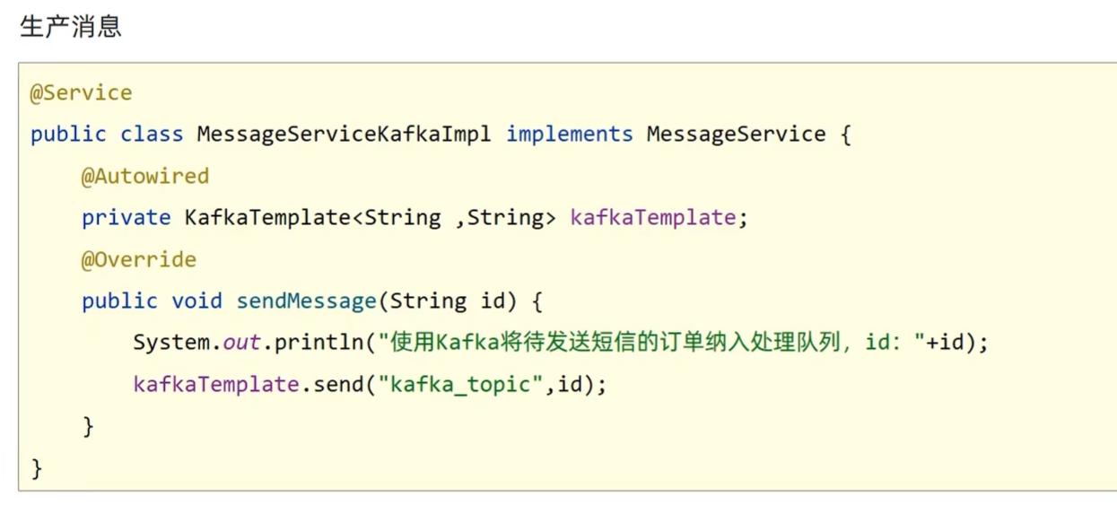Click the @Override annotation
The height and width of the screenshot is (505, 1117).
coord(138,259)
